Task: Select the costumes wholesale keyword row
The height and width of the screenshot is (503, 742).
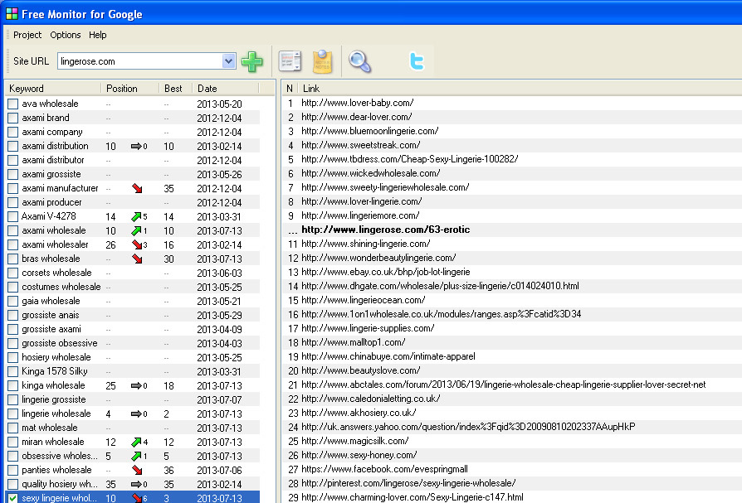Action: pos(133,288)
